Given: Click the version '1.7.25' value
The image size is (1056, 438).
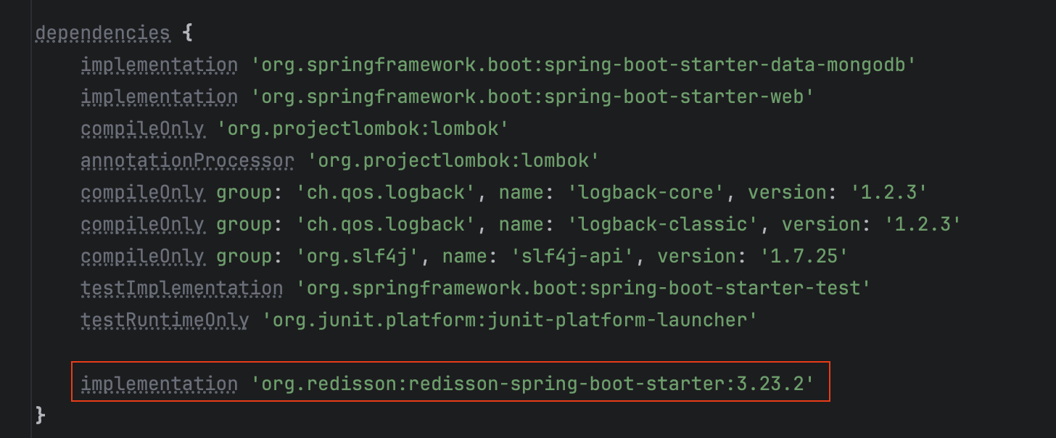Looking at the screenshot, I should (x=804, y=257).
